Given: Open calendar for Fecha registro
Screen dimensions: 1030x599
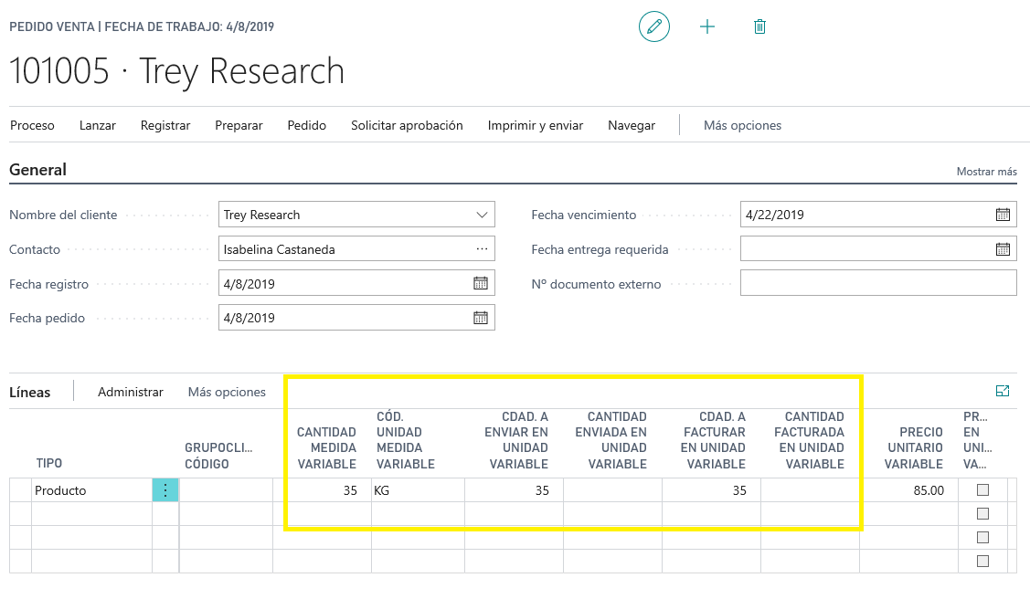Looking at the screenshot, I should (481, 283).
